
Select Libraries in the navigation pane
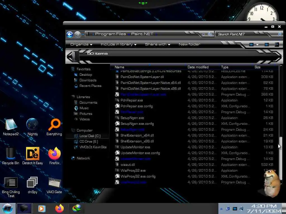click(83, 97)
